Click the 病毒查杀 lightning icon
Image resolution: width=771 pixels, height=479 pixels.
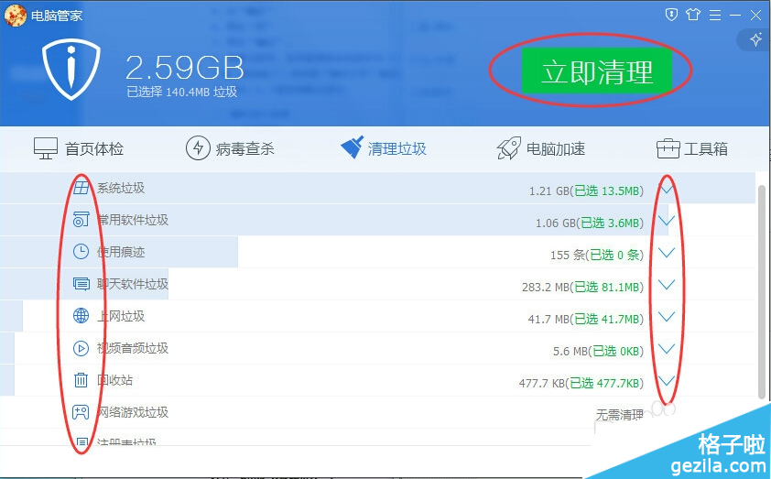point(198,148)
